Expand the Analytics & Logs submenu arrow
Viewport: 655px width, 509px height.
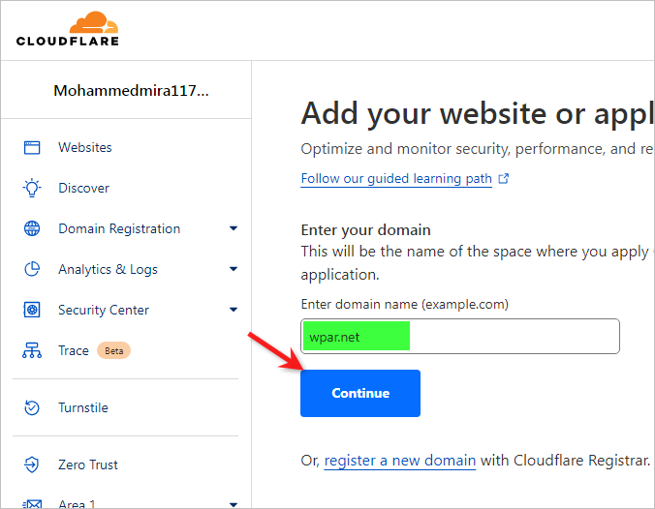coord(233,270)
